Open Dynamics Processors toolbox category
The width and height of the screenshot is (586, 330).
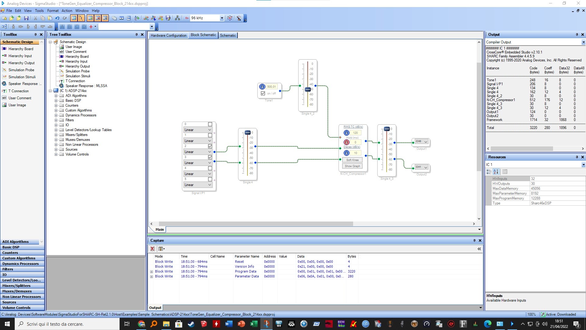click(22, 264)
